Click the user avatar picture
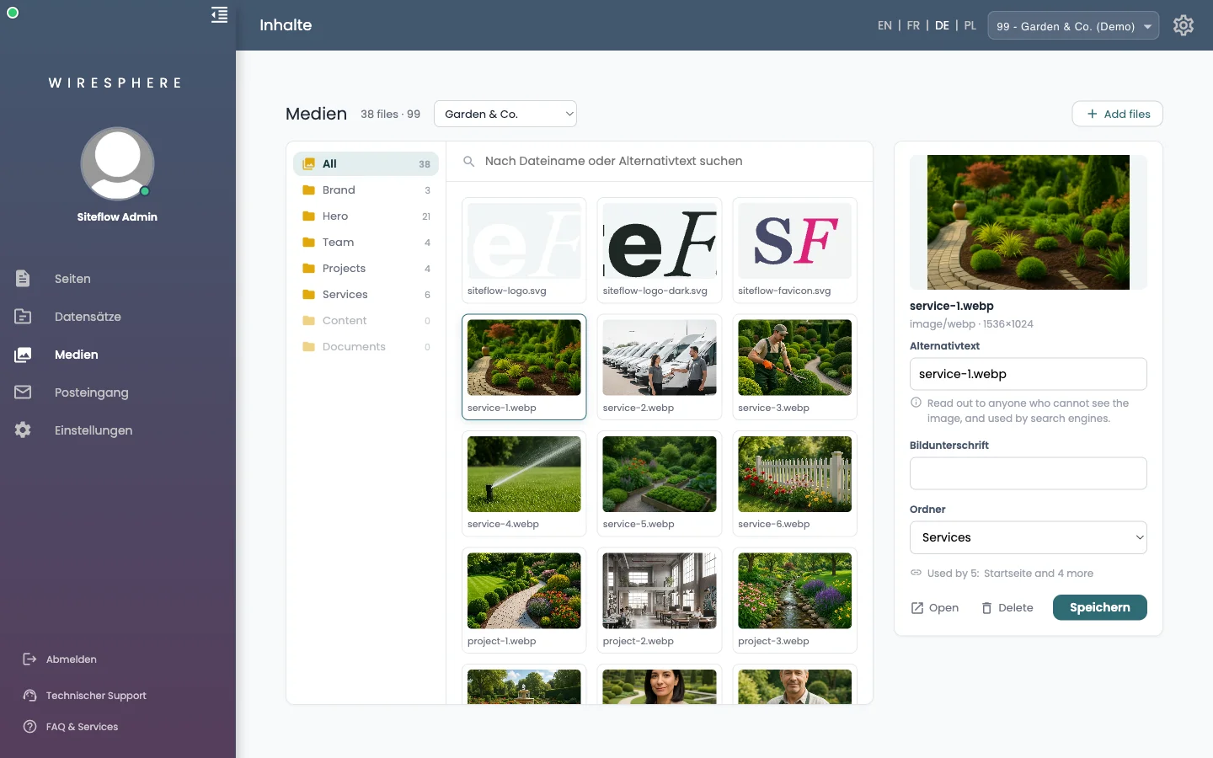Image resolution: width=1213 pixels, height=758 pixels. 117,164
